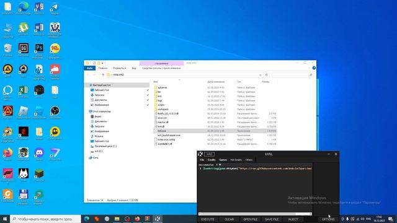Open the Файл tab in File Explorer
The height and width of the screenshot is (223, 397).
coord(89,68)
